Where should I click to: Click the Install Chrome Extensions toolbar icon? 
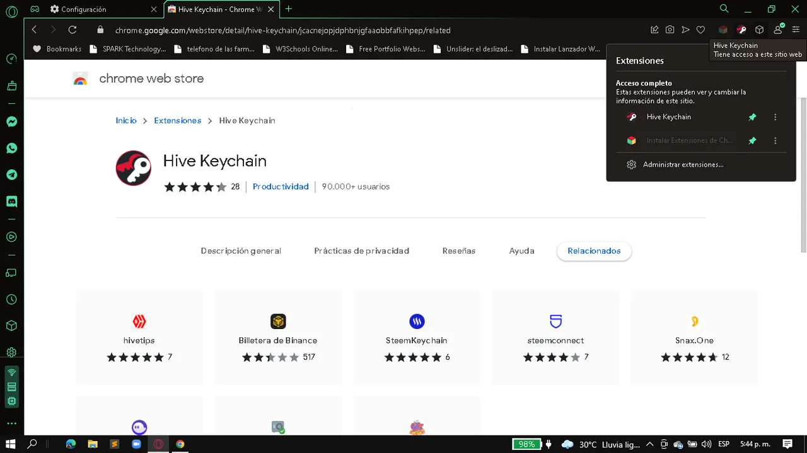(x=723, y=30)
